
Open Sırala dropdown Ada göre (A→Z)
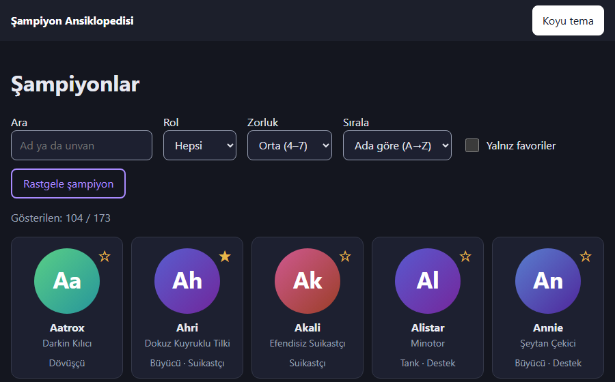click(x=397, y=145)
